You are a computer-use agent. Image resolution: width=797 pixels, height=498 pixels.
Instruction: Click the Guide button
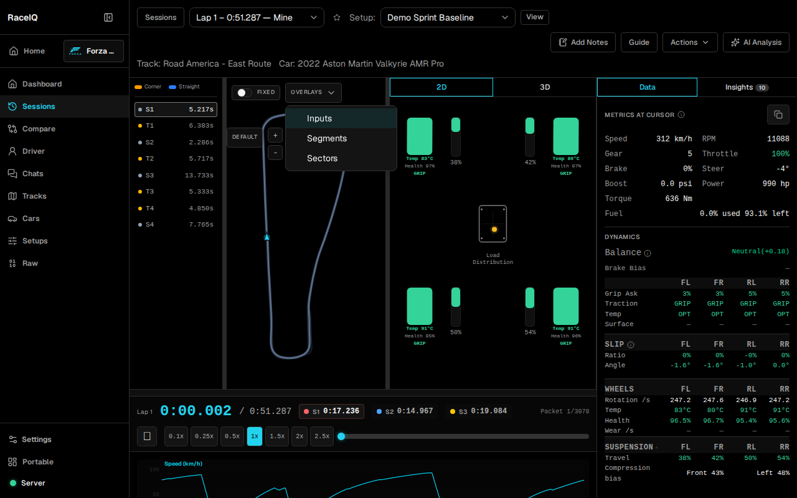[x=639, y=42]
